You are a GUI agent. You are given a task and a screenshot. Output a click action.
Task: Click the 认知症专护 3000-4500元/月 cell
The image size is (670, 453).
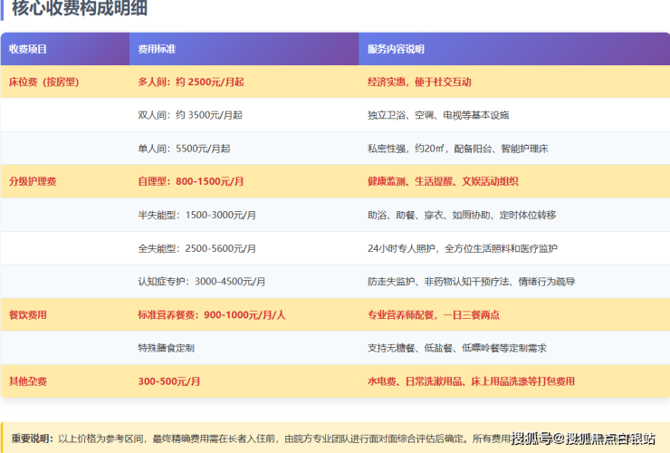pos(202,282)
